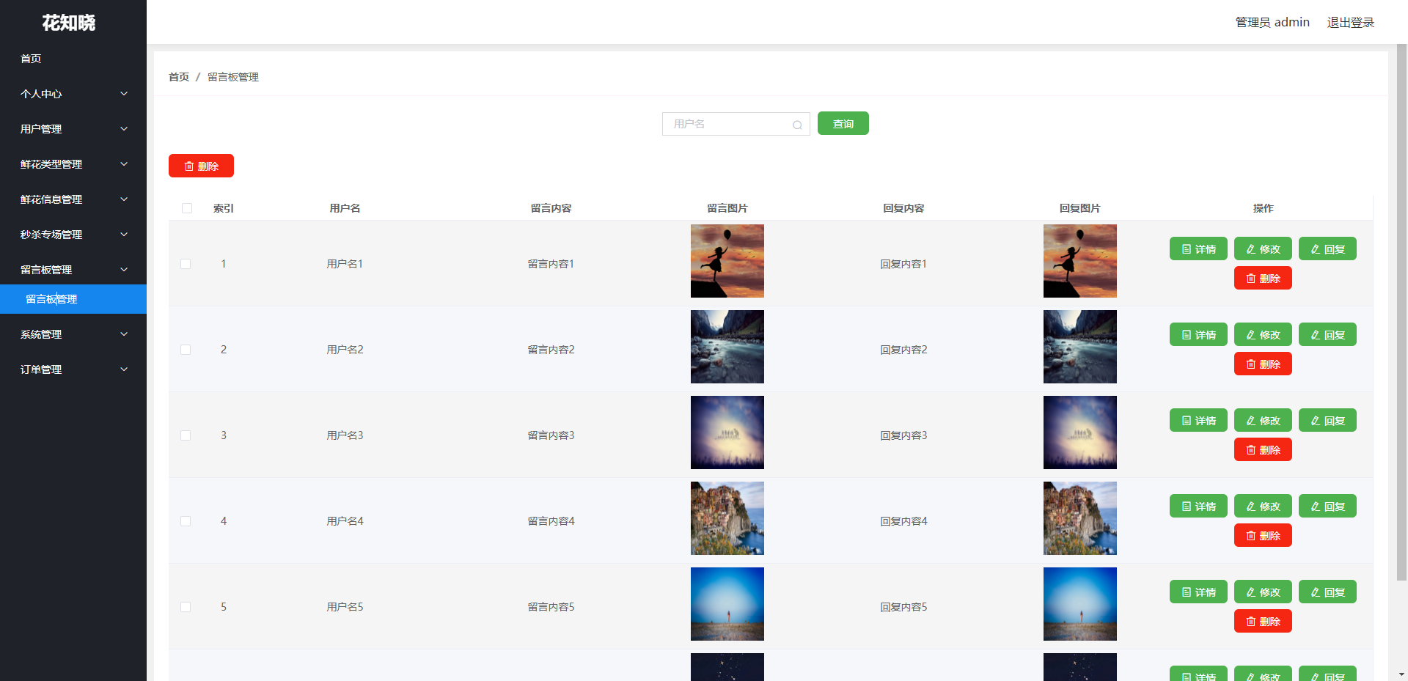The image size is (1408, 681).
Task: Click 回复 for the 用户名4 row
Action: (x=1327, y=507)
